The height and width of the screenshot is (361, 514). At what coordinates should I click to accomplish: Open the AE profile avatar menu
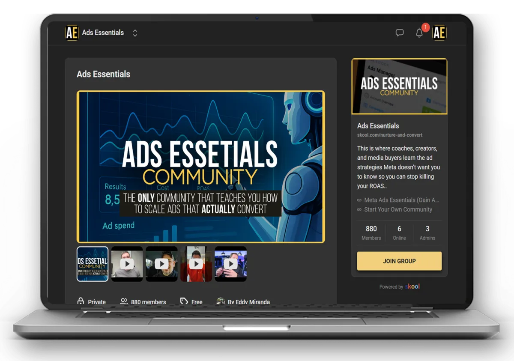coord(439,33)
